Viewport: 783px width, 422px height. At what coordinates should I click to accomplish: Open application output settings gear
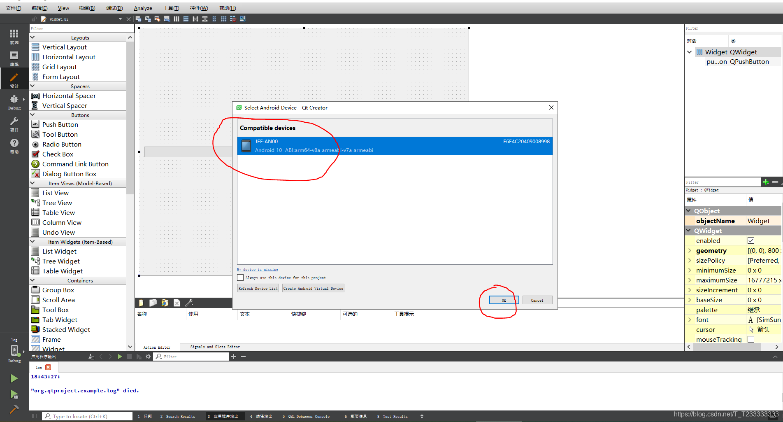coord(148,357)
